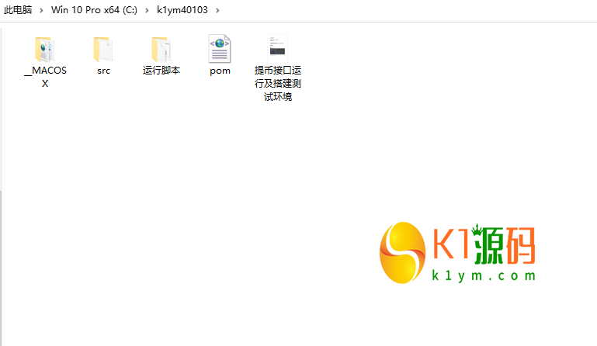Click the _MACOSX folder name label

(x=45, y=77)
